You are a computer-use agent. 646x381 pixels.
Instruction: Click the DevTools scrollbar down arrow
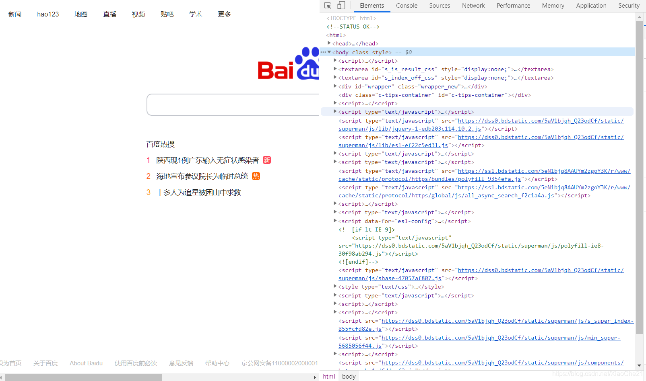click(639, 365)
